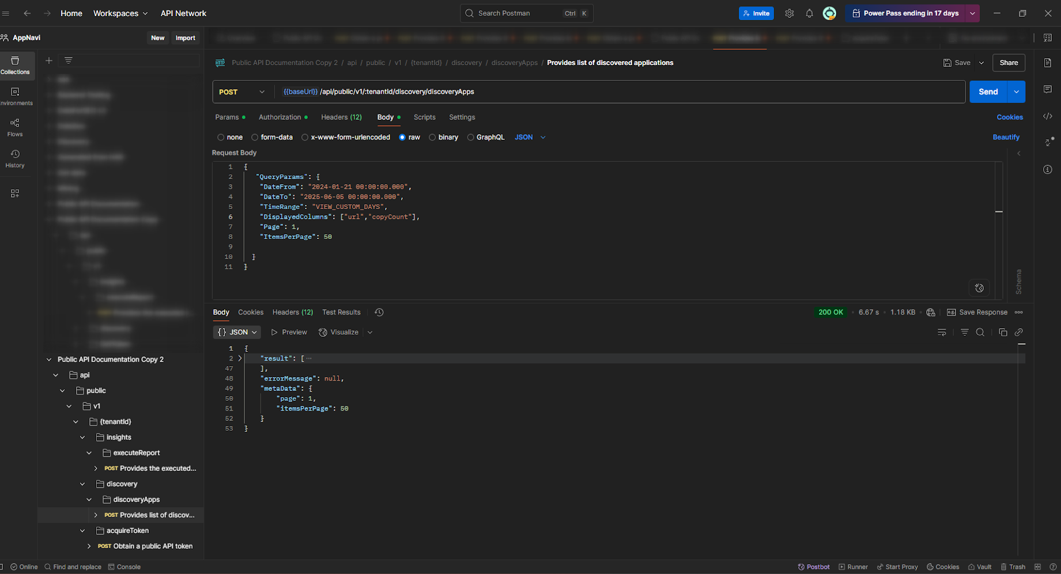Switch to the Test Results tab
Viewport: 1061px width, 574px height.
[x=341, y=312]
